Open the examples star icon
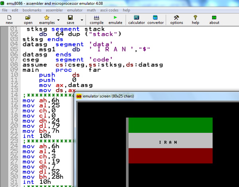Screen dimensions: 239x187 tap(47, 18)
